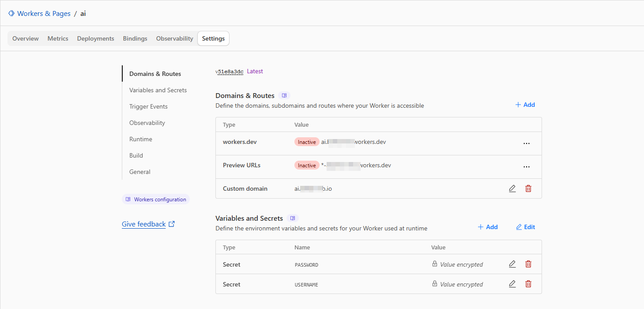Add a new variable or secret

[488, 227]
